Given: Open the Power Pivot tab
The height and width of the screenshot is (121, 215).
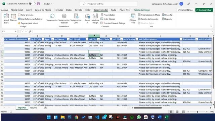Looking at the screenshot, I should click(125, 10).
